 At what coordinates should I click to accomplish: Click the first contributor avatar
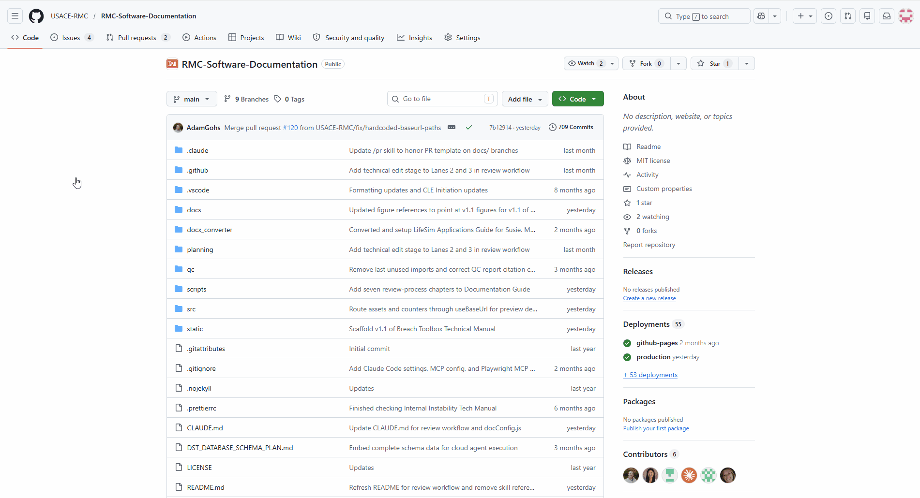(631, 475)
